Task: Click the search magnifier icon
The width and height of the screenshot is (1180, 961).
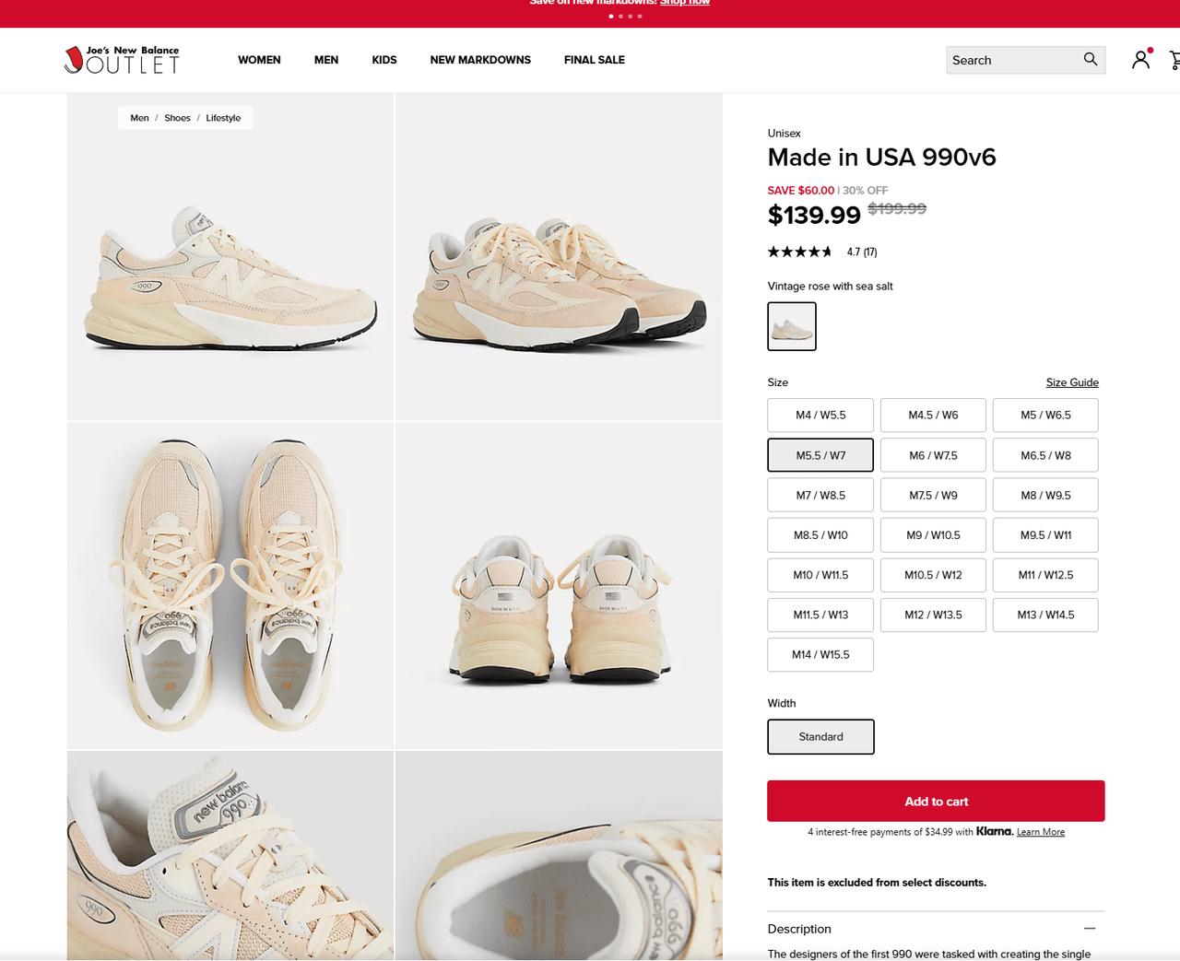Action: [x=1090, y=60]
